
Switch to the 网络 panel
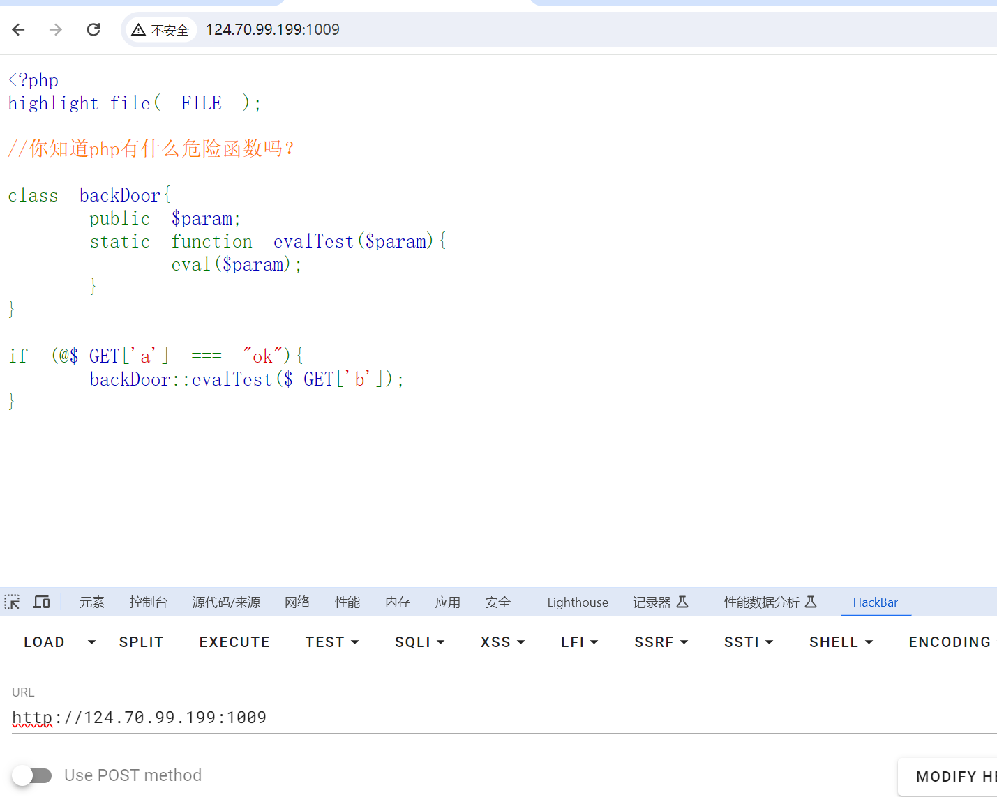point(297,602)
